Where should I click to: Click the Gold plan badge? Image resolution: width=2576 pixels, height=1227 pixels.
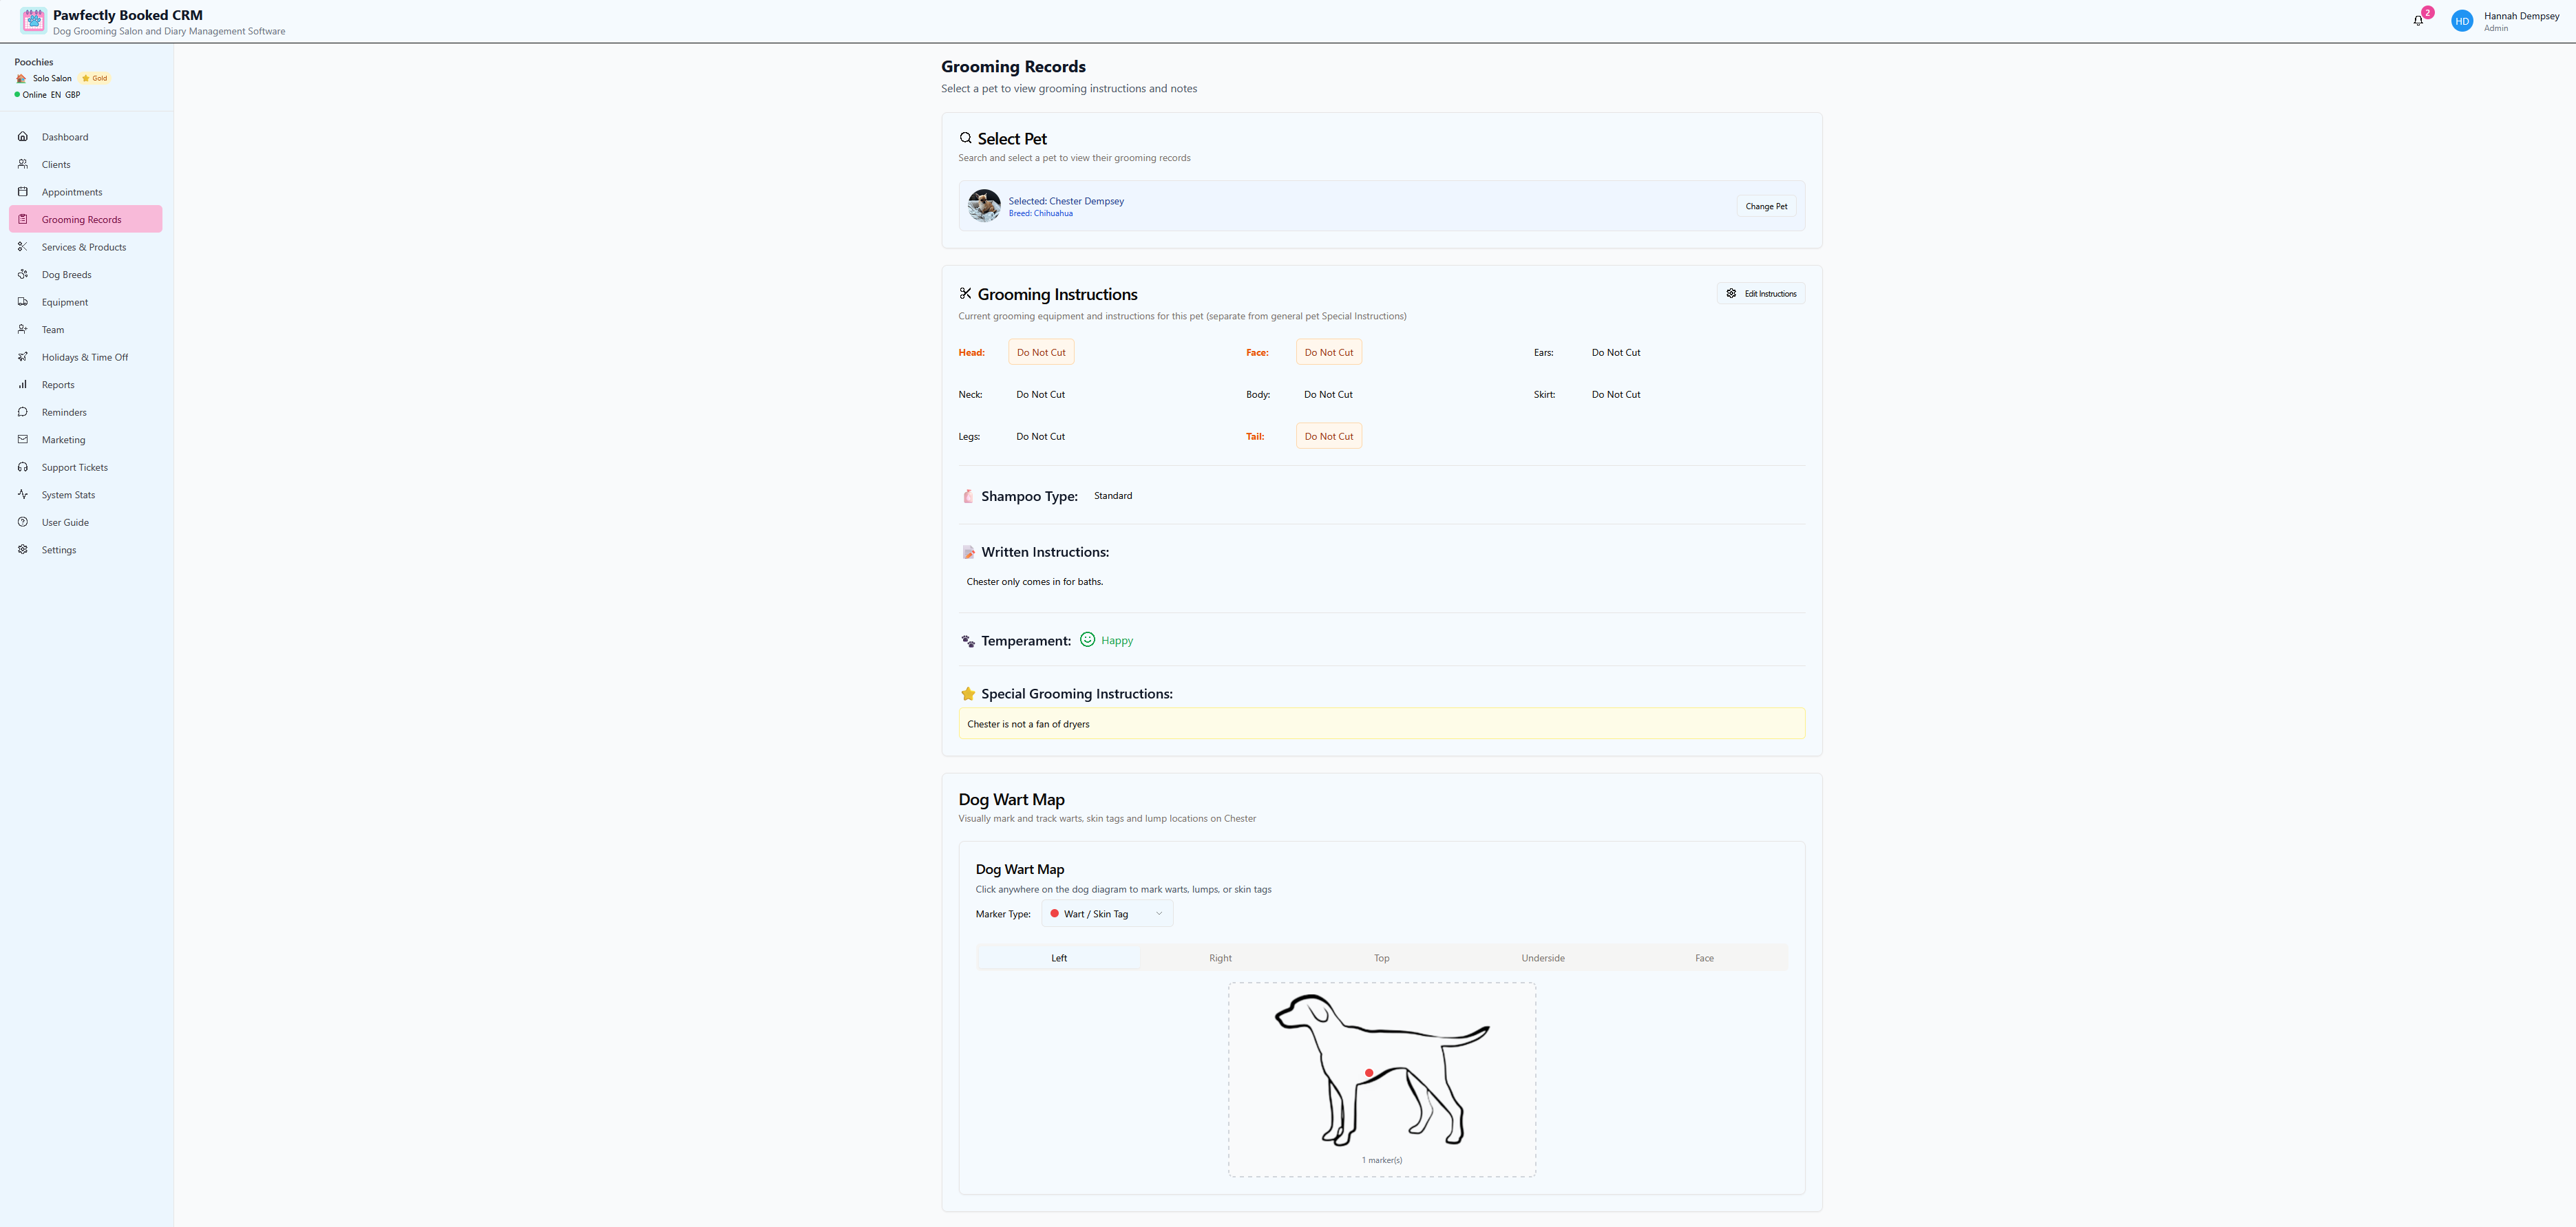pos(95,78)
